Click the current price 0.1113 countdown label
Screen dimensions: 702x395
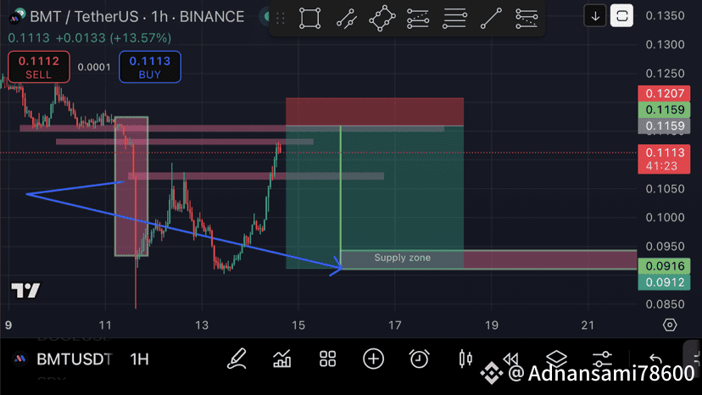pyautogui.click(x=664, y=159)
